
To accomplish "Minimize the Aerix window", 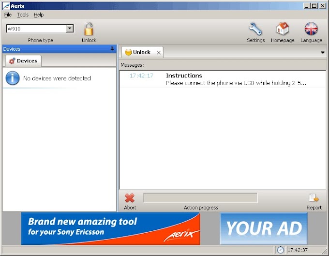I will [307, 6].
